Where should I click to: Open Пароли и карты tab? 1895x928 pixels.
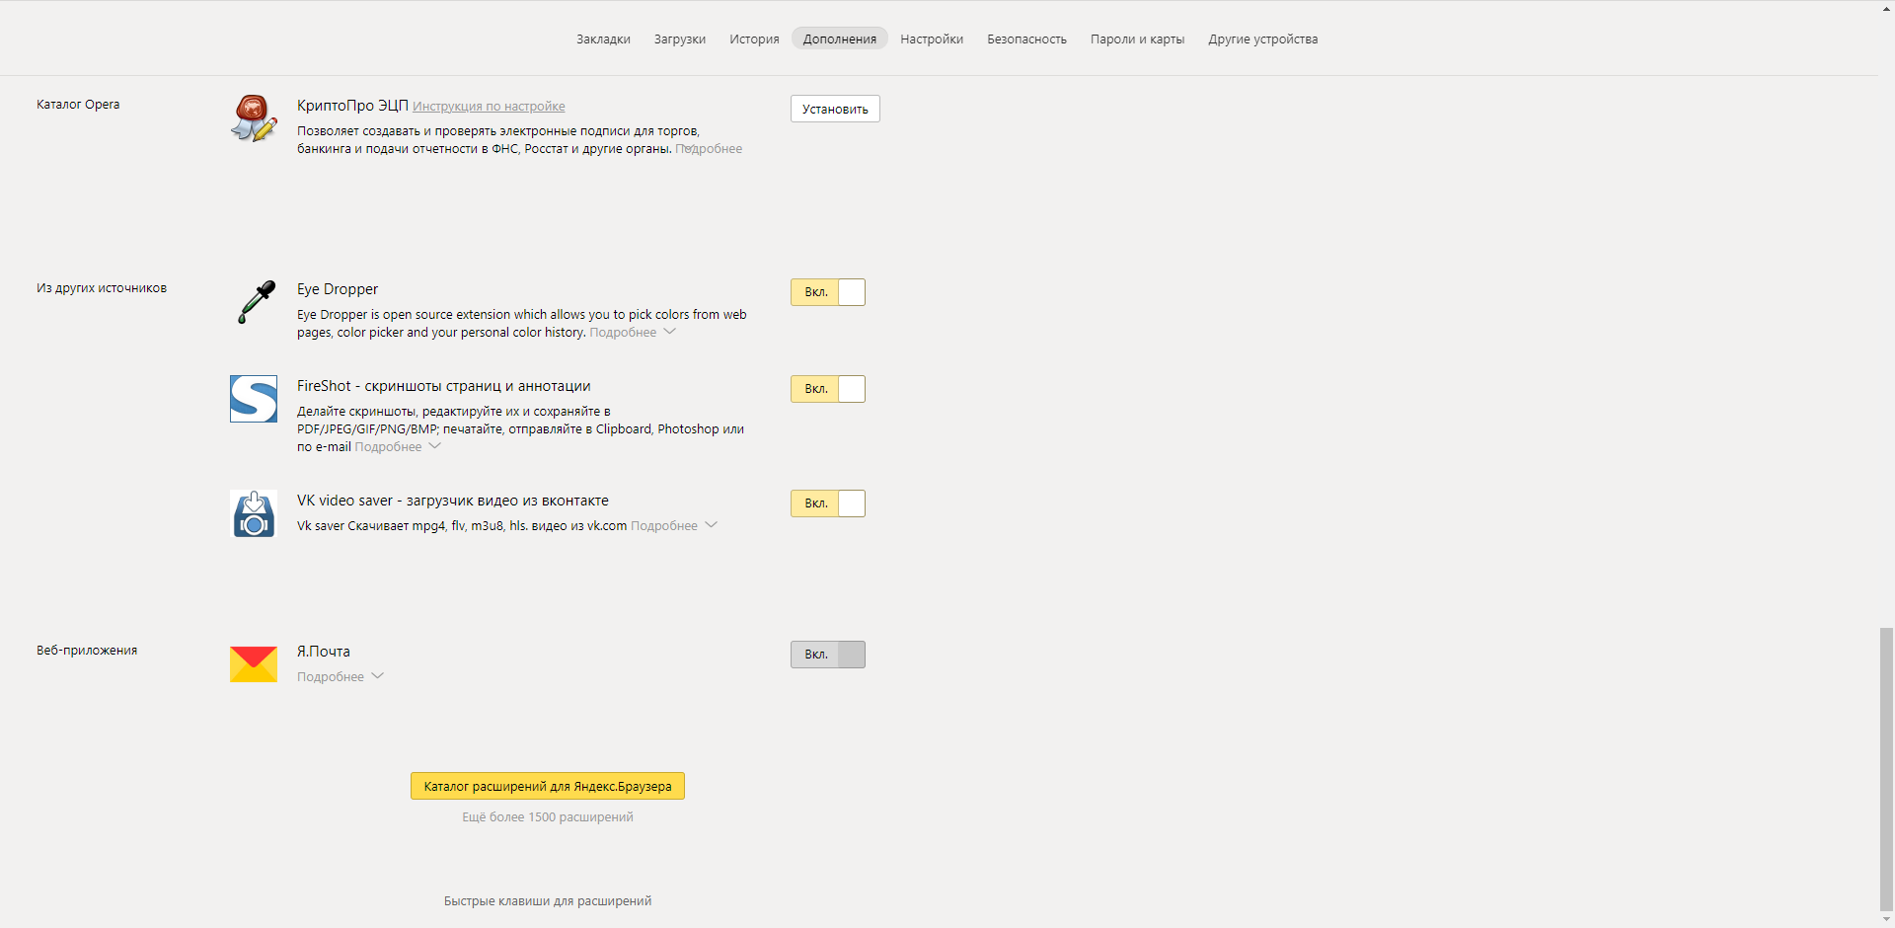[x=1137, y=39]
